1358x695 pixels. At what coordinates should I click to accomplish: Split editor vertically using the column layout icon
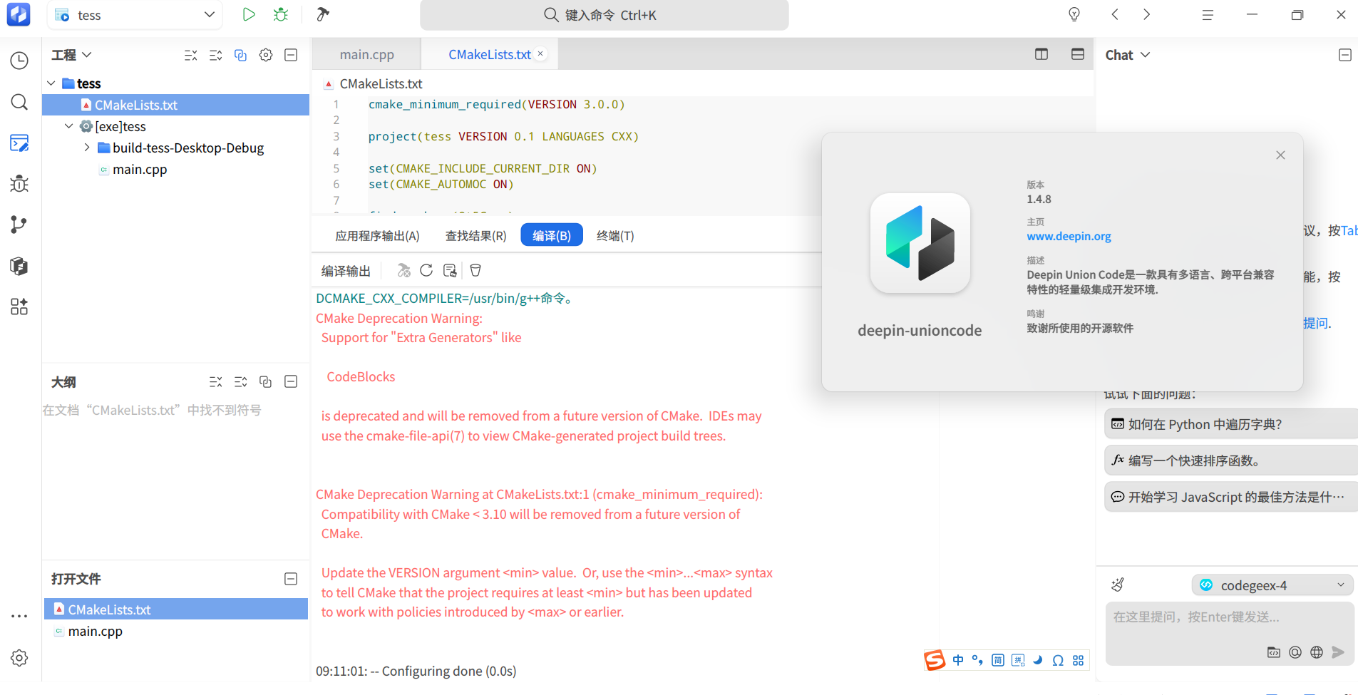(x=1041, y=54)
